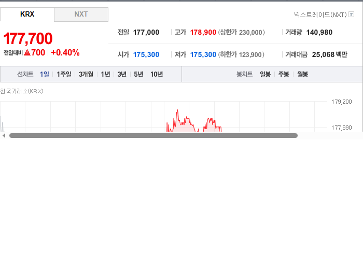Switch to the KRX tab
The height and width of the screenshot is (254, 363).
pos(27,15)
